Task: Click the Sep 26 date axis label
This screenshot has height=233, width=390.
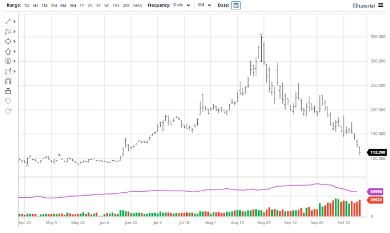Action: tap(317, 223)
